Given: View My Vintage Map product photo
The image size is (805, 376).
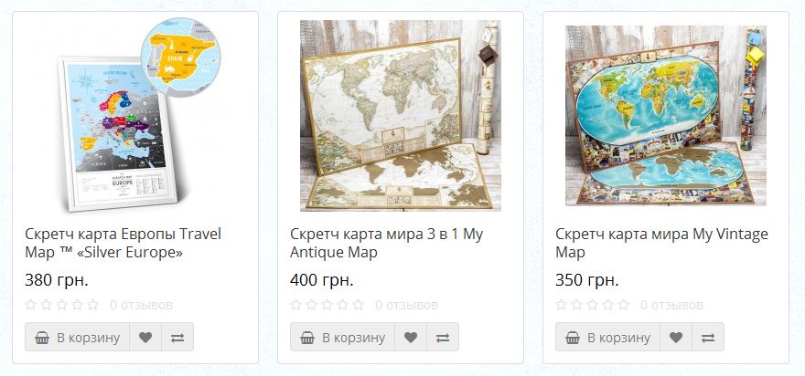Looking at the screenshot, I should (666, 116).
